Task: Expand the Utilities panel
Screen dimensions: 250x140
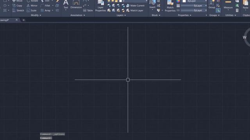Action: pos(230,15)
